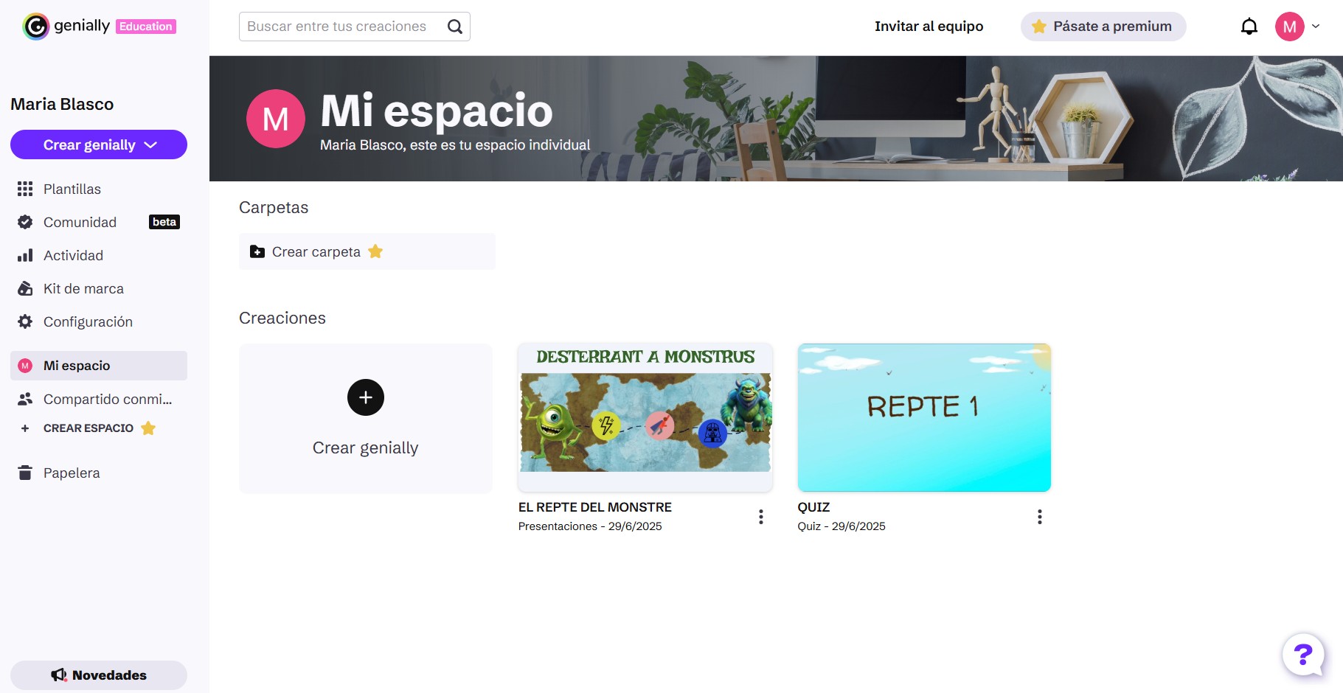Click the black plus circle icon
Screen dimensions: 1343x693
click(365, 397)
